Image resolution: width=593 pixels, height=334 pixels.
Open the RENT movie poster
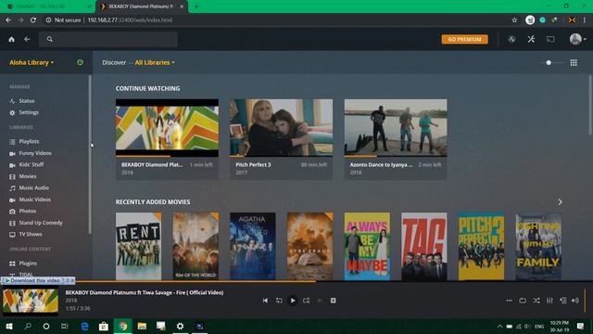click(x=138, y=246)
